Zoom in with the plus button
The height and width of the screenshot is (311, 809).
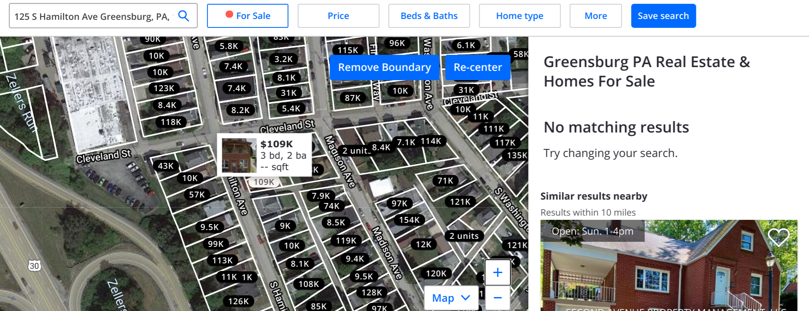[x=498, y=273]
